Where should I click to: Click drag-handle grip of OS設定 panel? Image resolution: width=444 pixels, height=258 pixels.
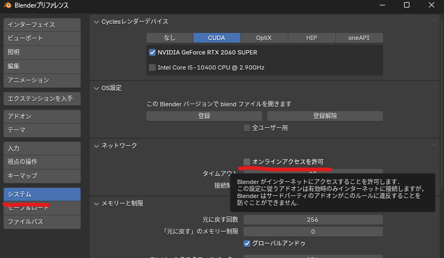click(x=433, y=87)
